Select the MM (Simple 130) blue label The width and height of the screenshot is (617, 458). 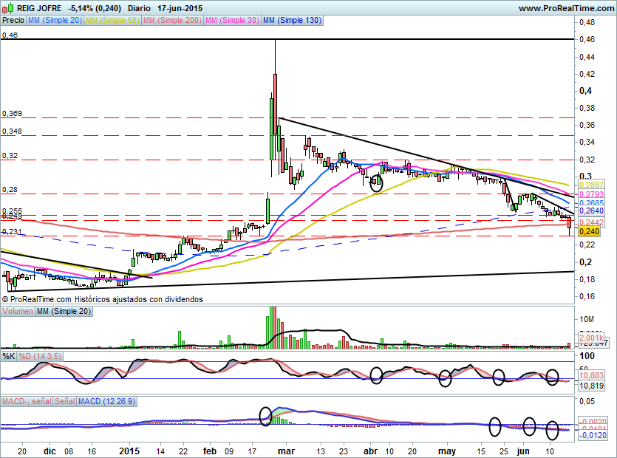(292, 21)
